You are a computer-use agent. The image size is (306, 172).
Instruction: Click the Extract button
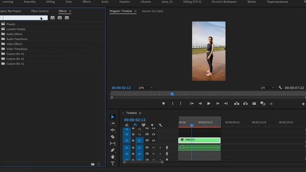pos(245,104)
